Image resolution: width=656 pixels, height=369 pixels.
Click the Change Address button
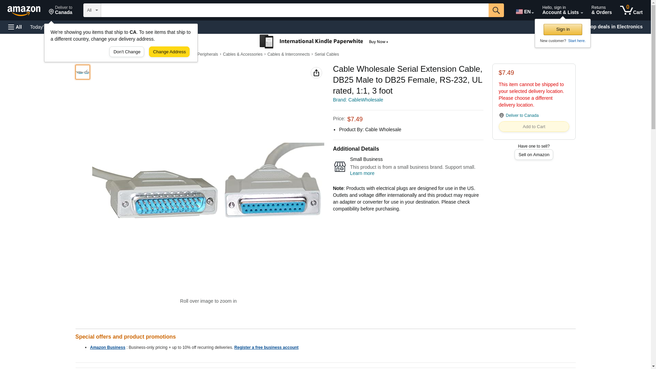point(169,52)
